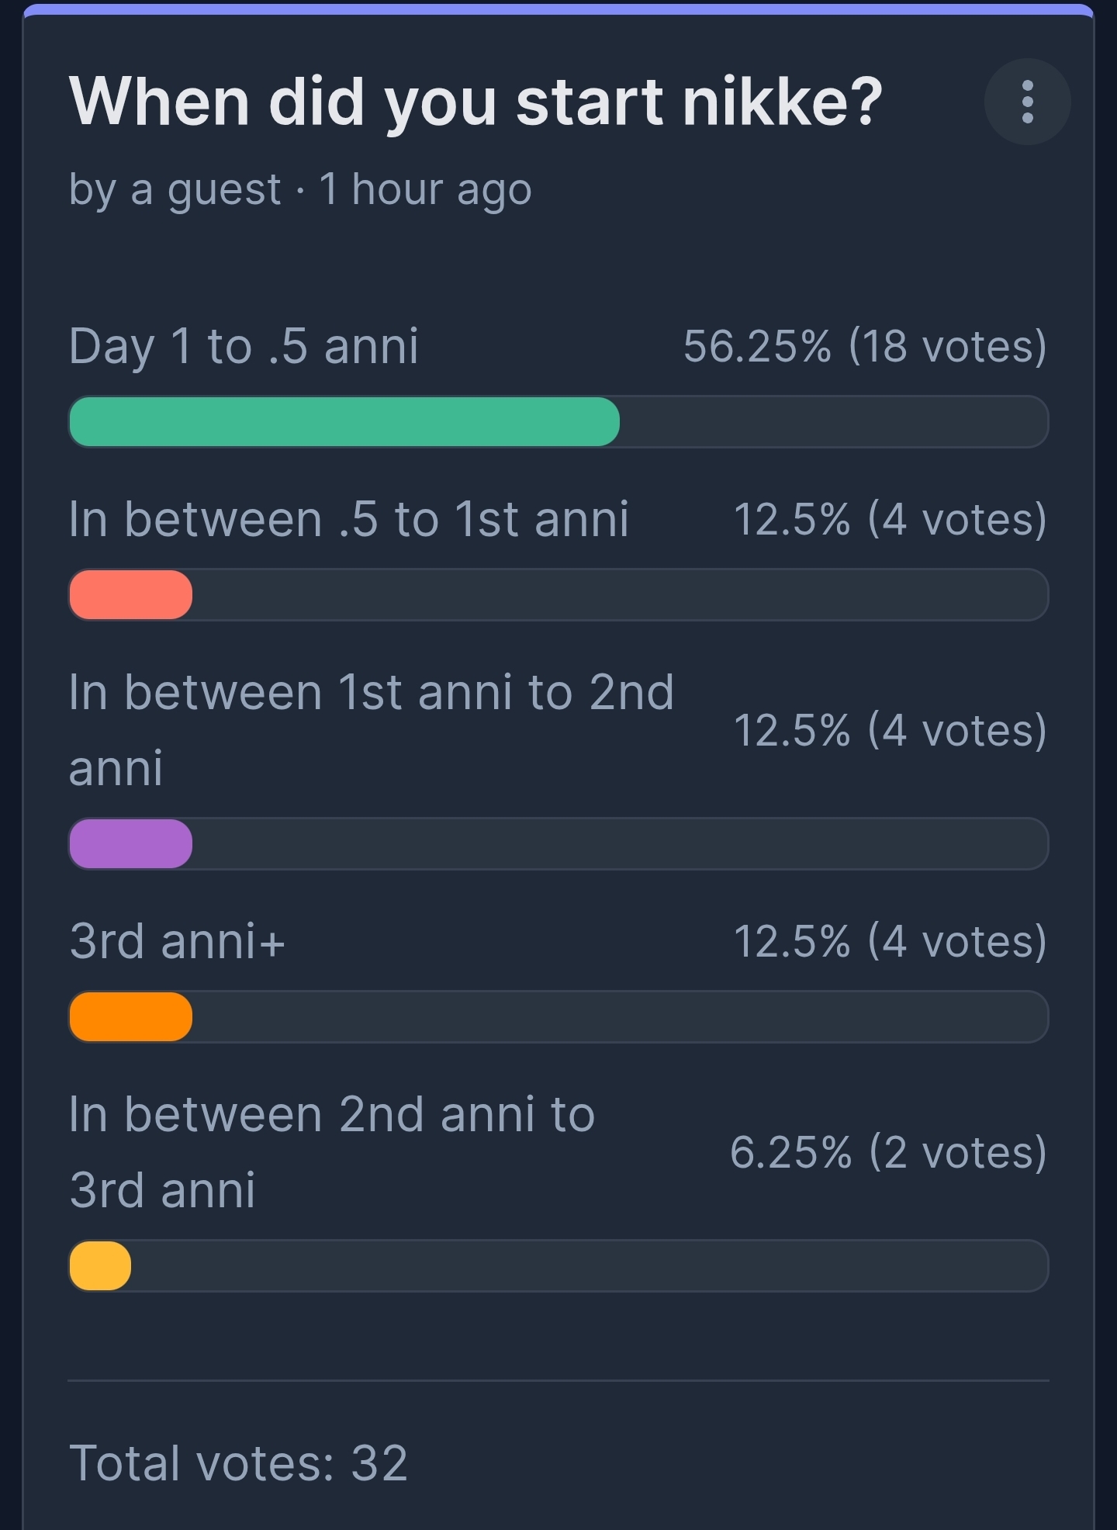Click the coral red progress bar fill
The image size is (1117, 1530).
click(x=131, y=595)
